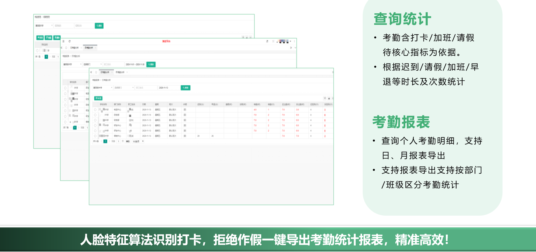Click the green search button beside date 2020-11-13
Screen dimensions: 536x252
tap(185, 88)
